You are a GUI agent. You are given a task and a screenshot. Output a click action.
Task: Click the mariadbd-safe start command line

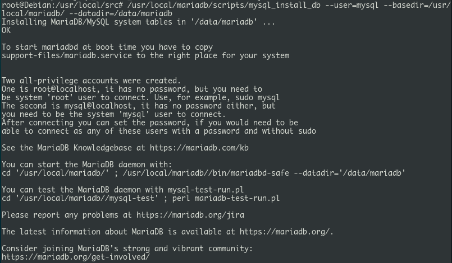coord(203,173)
